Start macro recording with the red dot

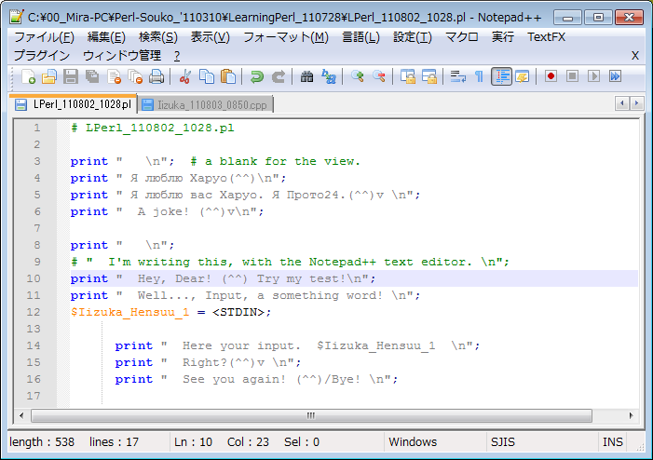coord(551,76)
